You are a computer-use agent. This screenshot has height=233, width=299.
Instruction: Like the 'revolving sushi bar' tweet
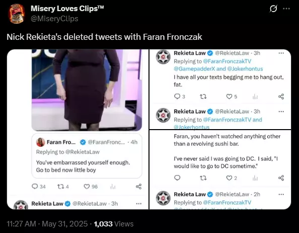(229, 178)
